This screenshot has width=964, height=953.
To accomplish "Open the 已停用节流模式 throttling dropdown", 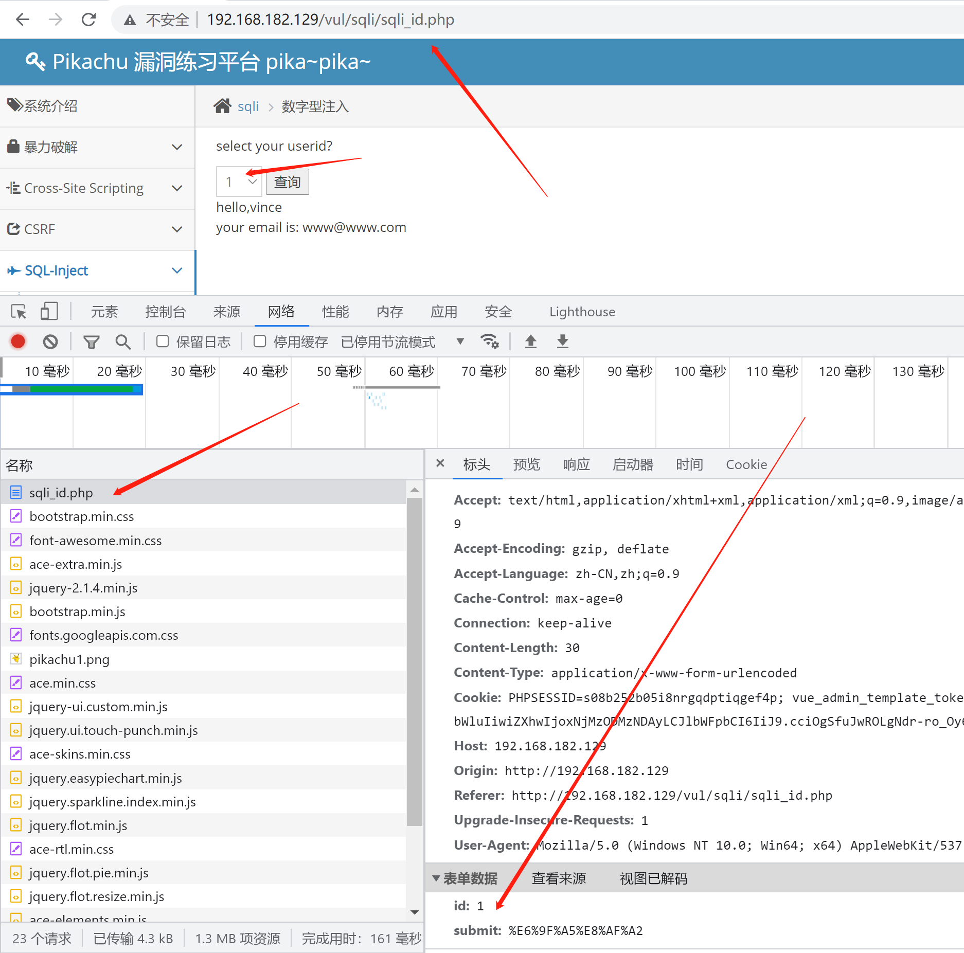I will pos(403,342).
